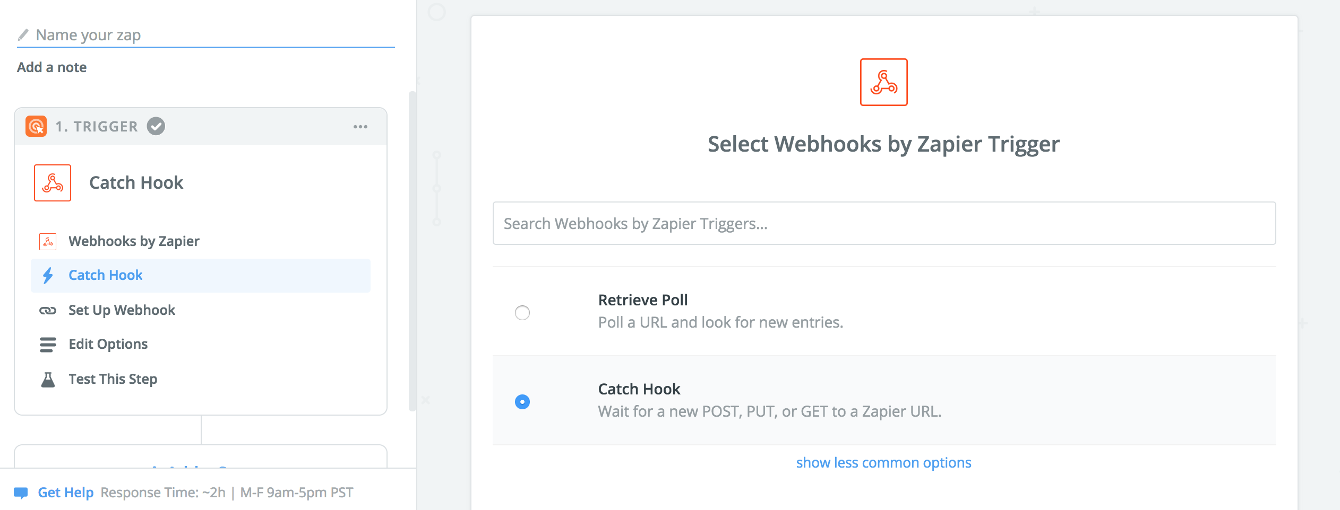Select the Retrieve Poll radio button

click(522, 313)
